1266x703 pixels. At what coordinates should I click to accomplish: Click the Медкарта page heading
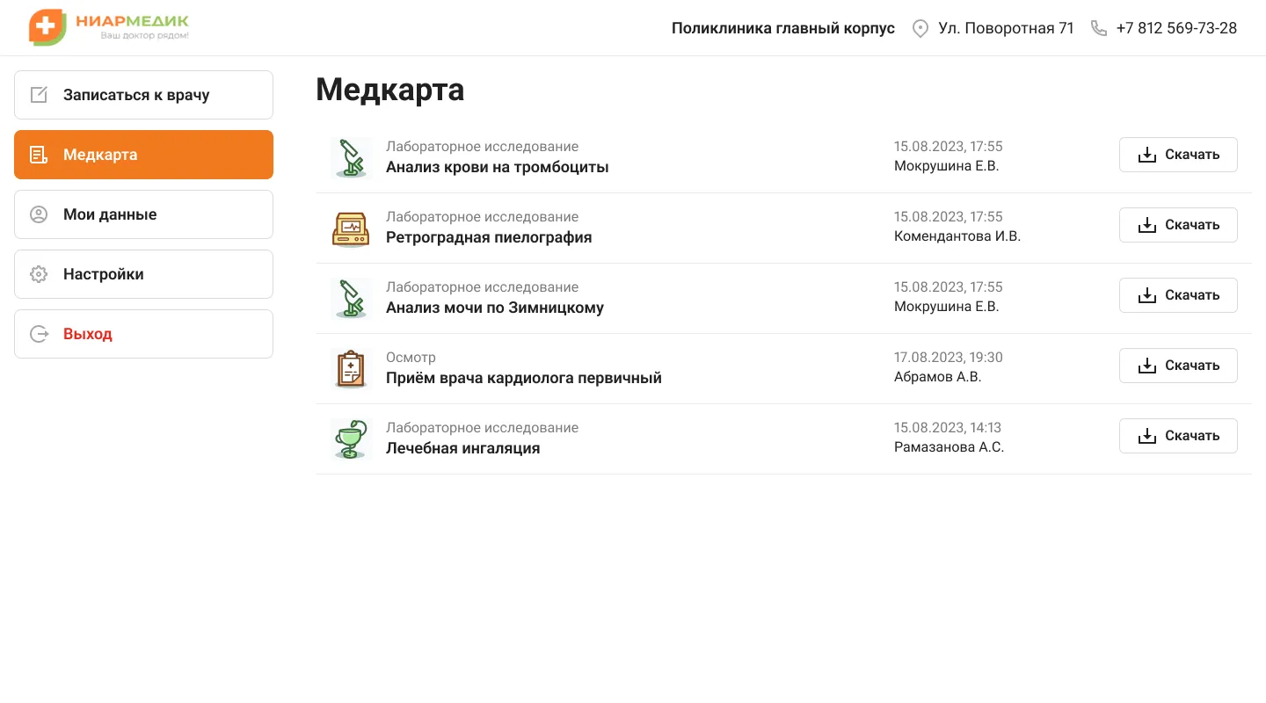pyautogui.click(x=390, y=90)
